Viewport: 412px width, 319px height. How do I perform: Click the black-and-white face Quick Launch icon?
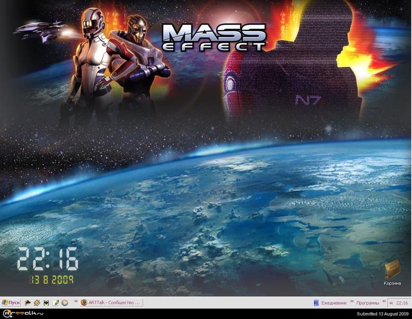tap(46, 303)
